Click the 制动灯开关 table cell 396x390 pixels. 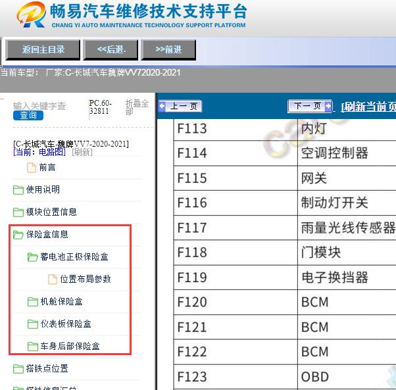347,203
